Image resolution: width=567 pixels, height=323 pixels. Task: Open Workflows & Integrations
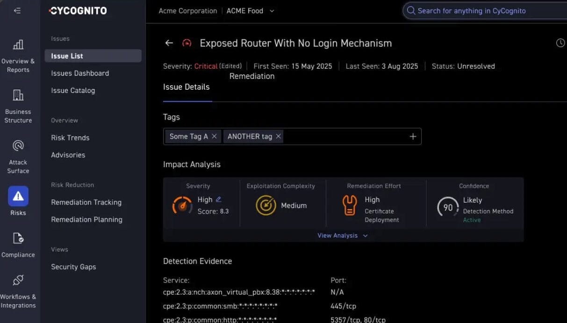(x=18, y=291)
